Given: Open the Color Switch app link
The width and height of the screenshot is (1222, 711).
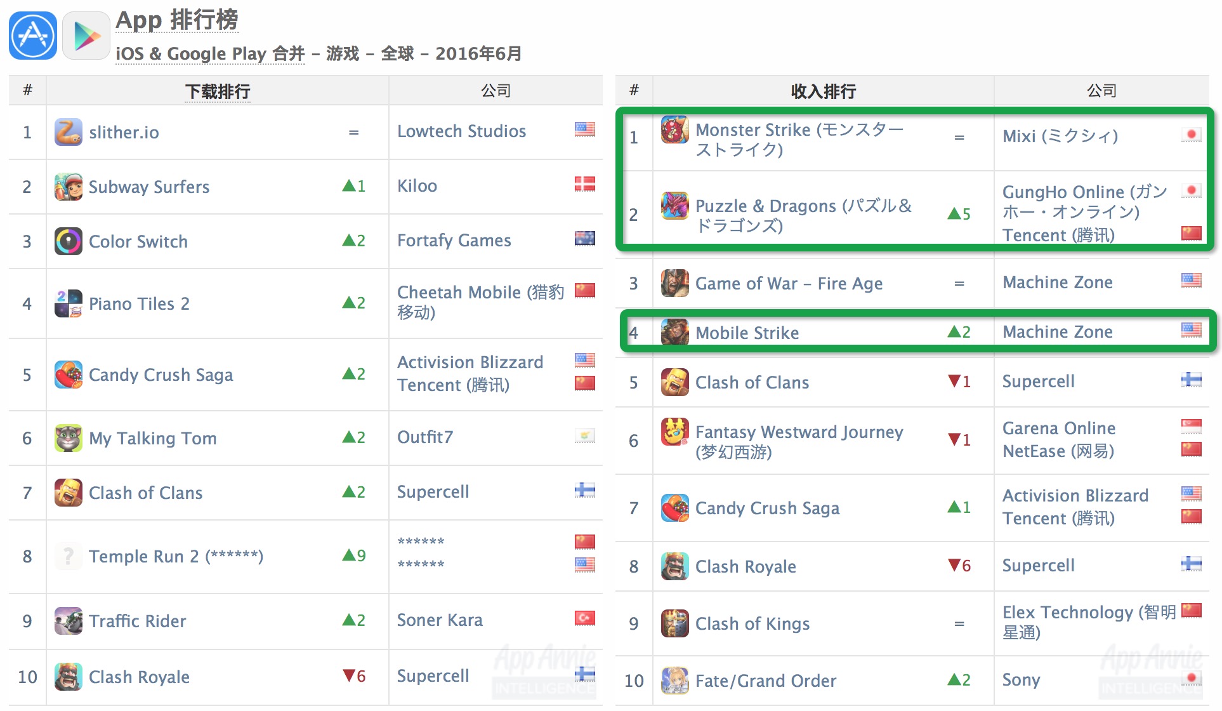Looking at the screenshot, I should (138, 241).
